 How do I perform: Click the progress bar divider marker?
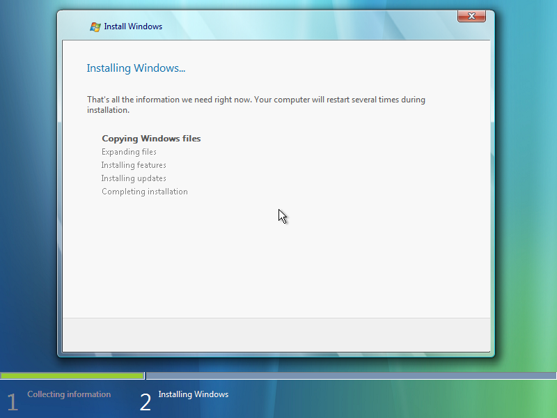click(x=145, y=376)
